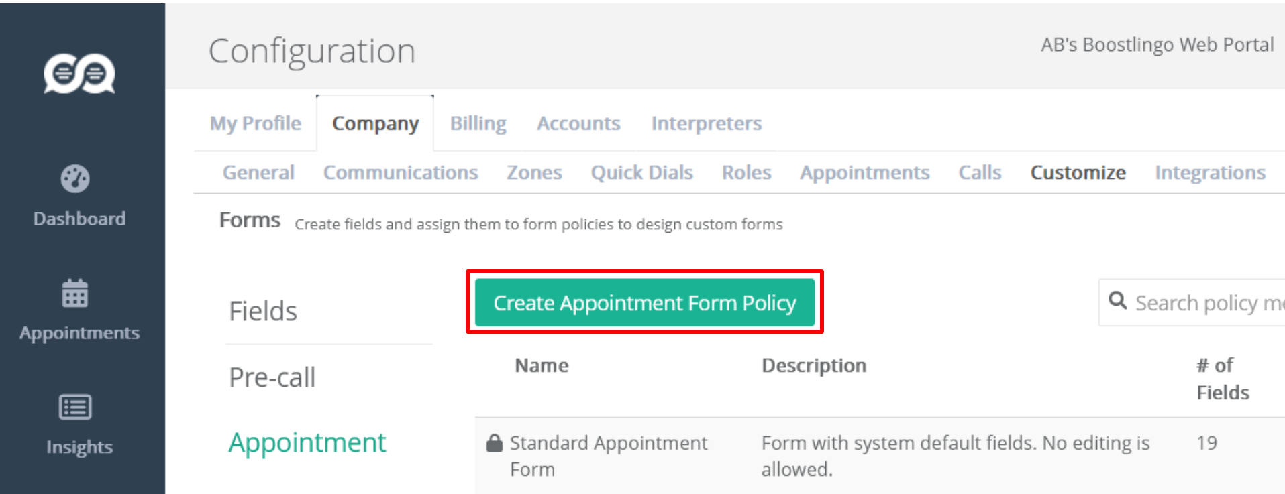
Task: Switch to Communications settings
Action: [401, 173]
